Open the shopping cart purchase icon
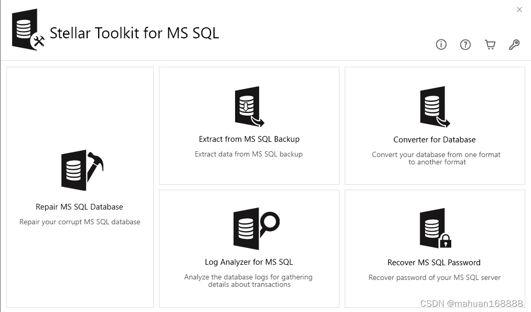Image resolution: width=531 pixels, height=312 pixels. (x=490, y=44)
